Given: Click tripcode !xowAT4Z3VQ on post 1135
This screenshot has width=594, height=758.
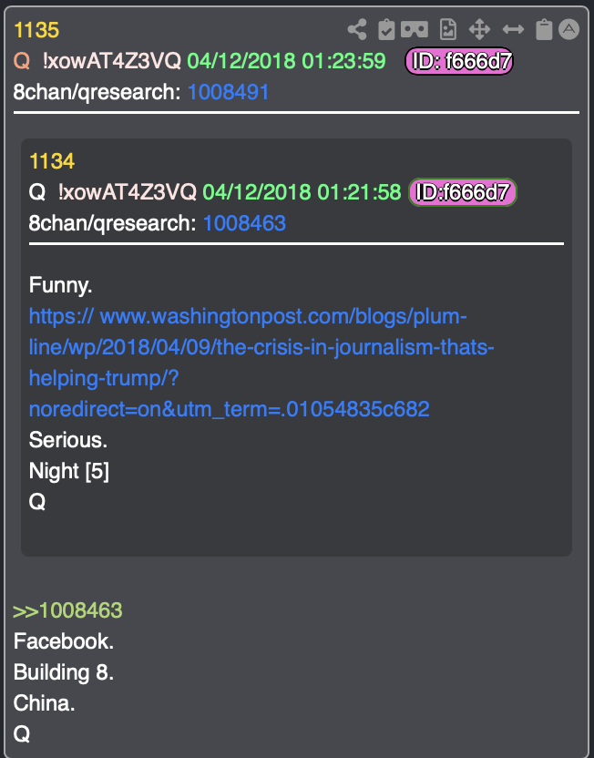Looking at the screenshot, I should pos(112,61).
